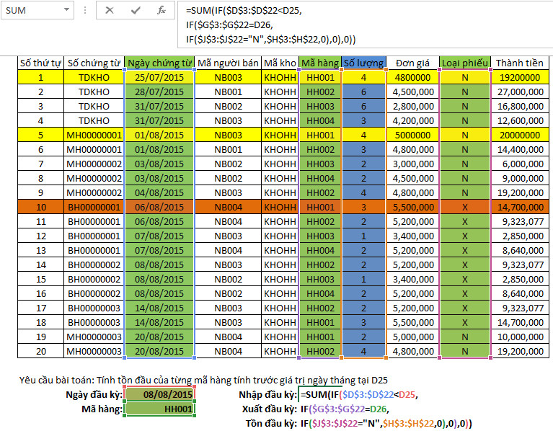Screen dimensions: 553x431
Task: Click the 'Mã người bán' header cell
Action: point(227,63)
